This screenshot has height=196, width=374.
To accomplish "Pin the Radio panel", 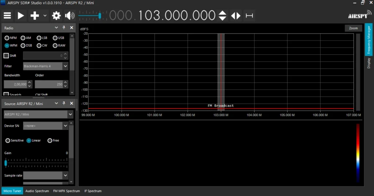I will pos(64,28).
